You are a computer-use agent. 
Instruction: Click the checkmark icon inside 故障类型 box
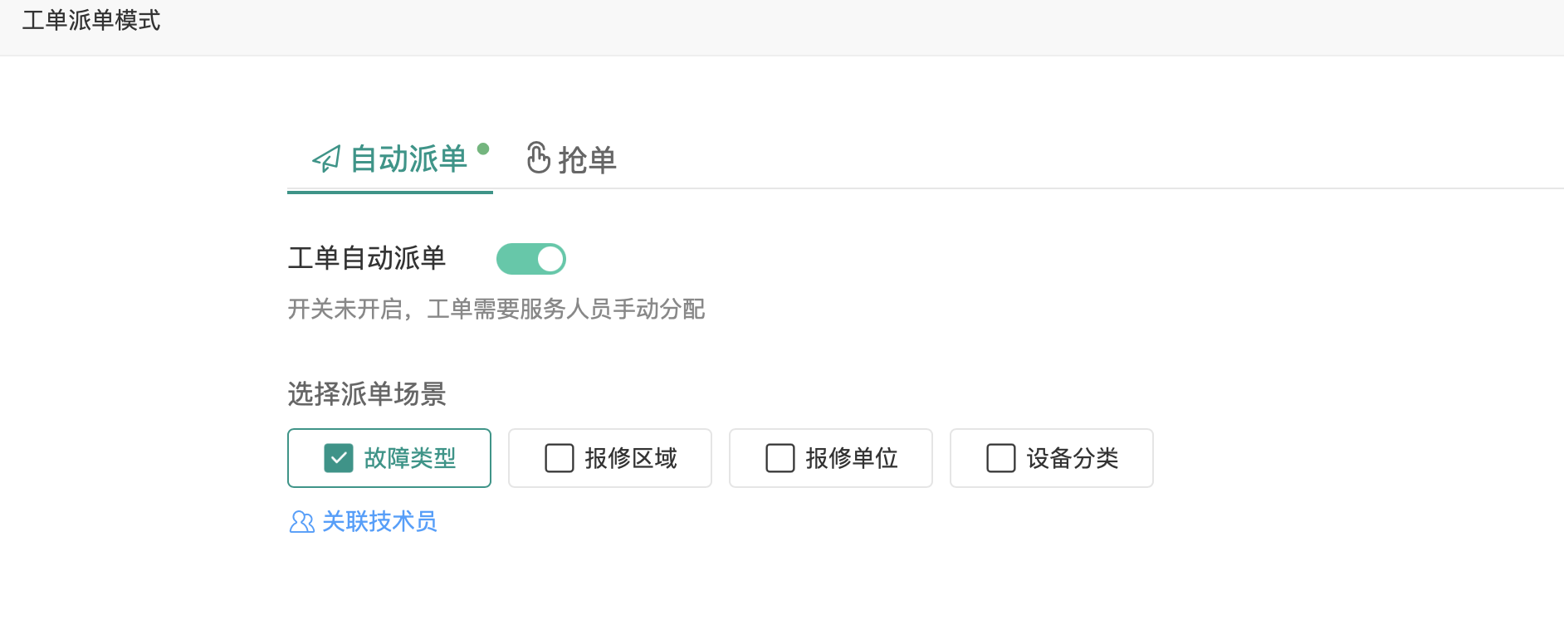[x=337, y=457]
